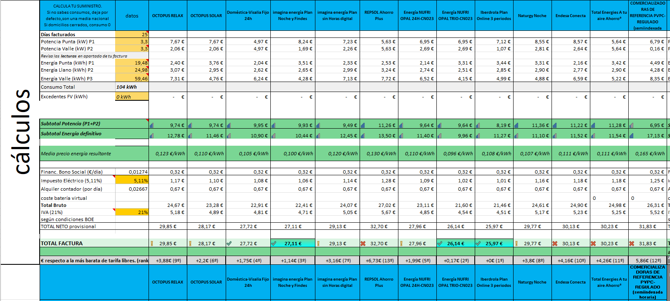Click the ranking cell '+0€ (1º)'
The width and height of the screenshot is (670, 301).
click(494, 261)
